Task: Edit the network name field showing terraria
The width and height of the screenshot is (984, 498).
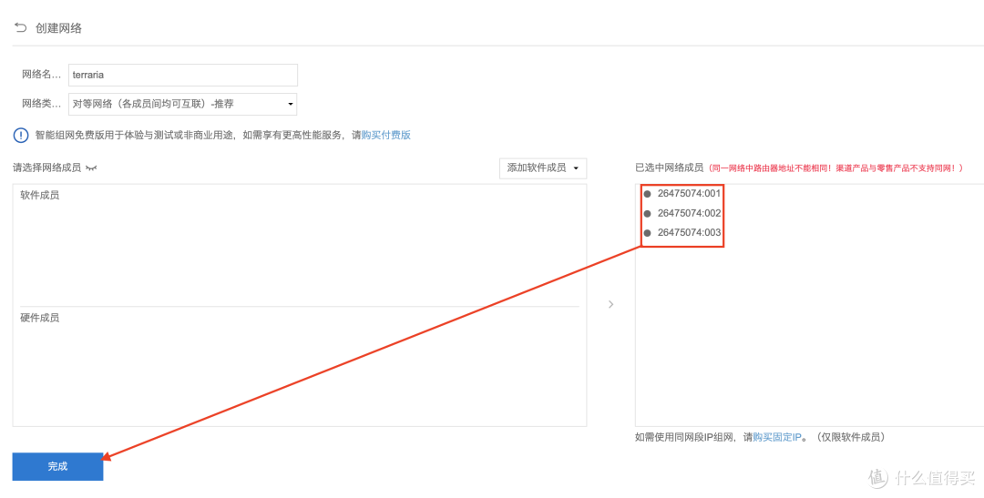Action: click(182, 75)
